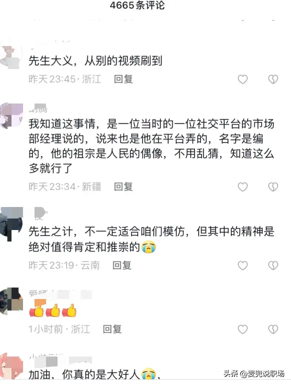Screen dimensions: 291x384
Task: Like the 先生大义 comment from 浙江
Action: pos(243,79)
